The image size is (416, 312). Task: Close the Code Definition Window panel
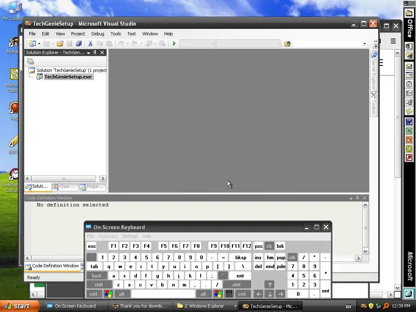tap(365, 198)
